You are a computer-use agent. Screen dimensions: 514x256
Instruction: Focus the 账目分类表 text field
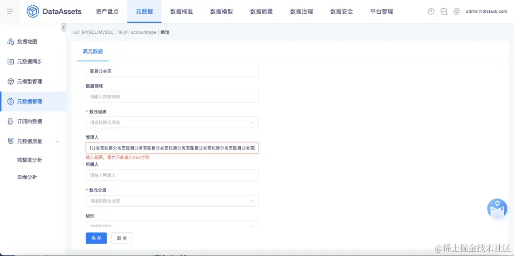172,72
